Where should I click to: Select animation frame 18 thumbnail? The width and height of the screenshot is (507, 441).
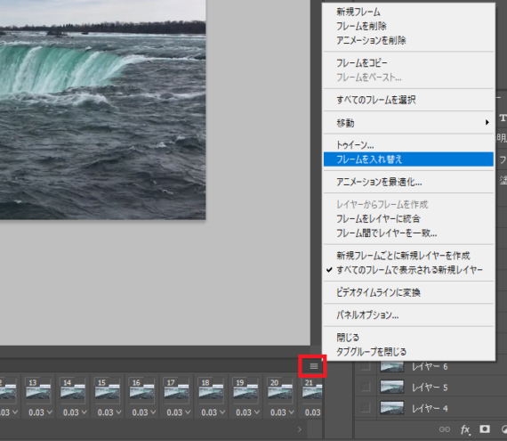[211, 390]
